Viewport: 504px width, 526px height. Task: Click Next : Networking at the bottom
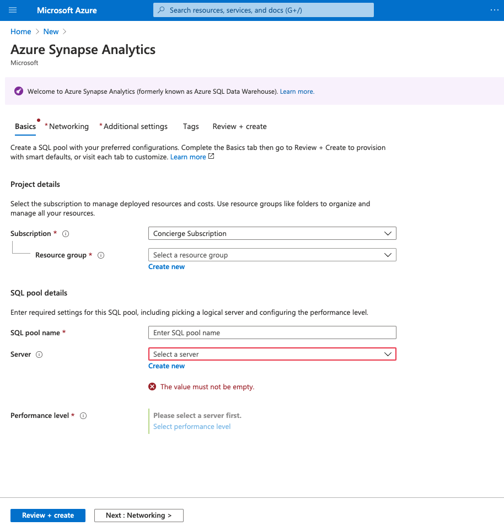[x=138, y=515]
